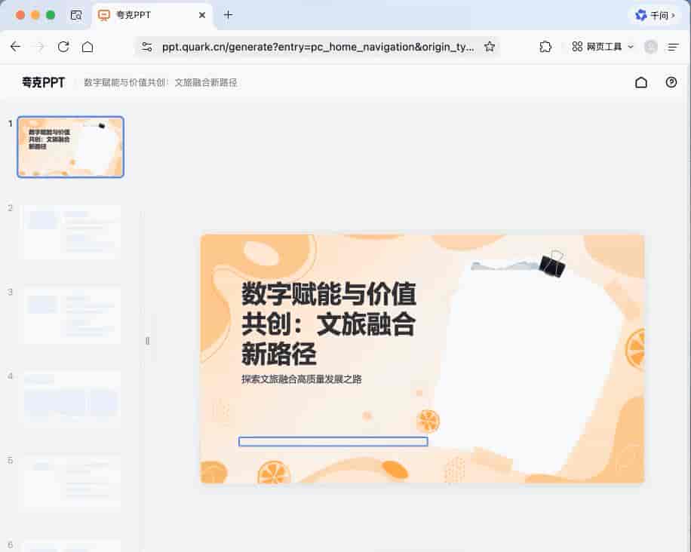Click the presentation title 数字赋能与价值共创

[x=161, y=82]
